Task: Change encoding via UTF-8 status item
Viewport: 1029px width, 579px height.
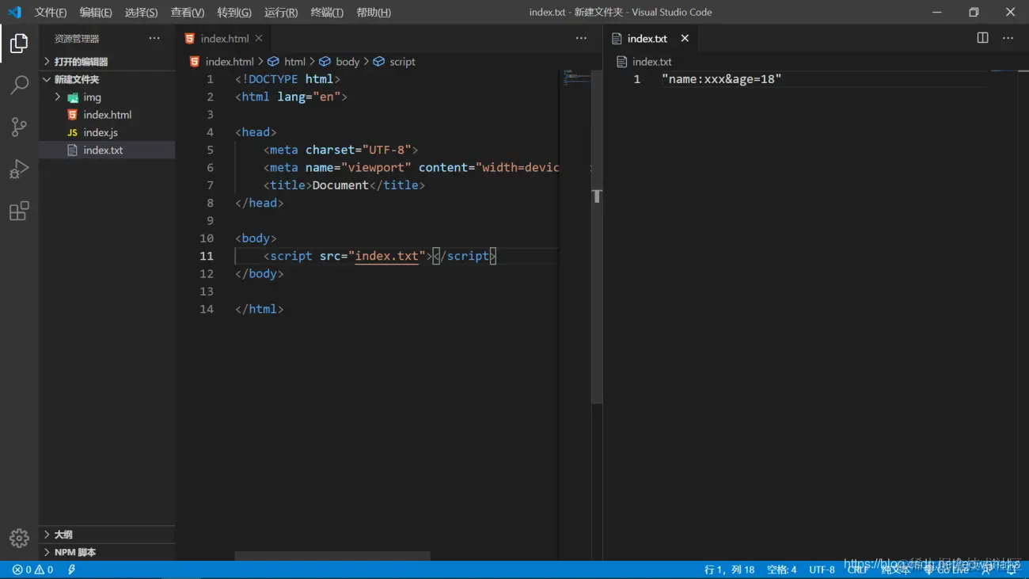Action: click(x=822, y=569)
